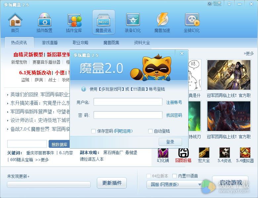258x198 pixels.
Task: Switch to the 资料大全 tab
Action: (x=142, y=43)
